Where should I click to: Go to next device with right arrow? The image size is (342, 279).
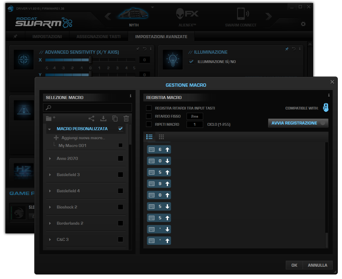click(x=269, y=16)
